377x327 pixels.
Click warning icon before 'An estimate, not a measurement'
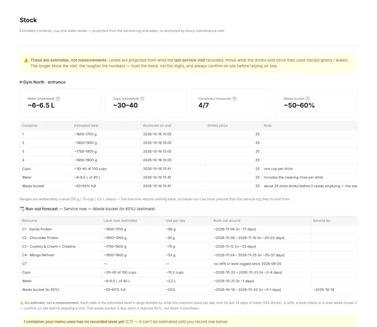(22, 303)
